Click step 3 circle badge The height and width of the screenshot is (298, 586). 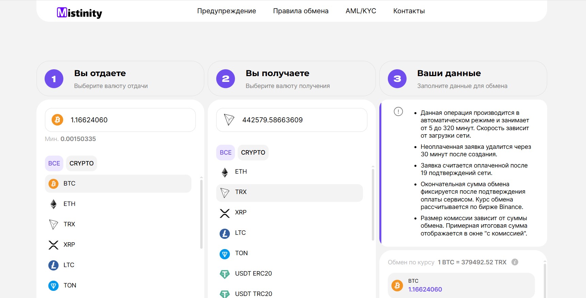coord(397,79)
